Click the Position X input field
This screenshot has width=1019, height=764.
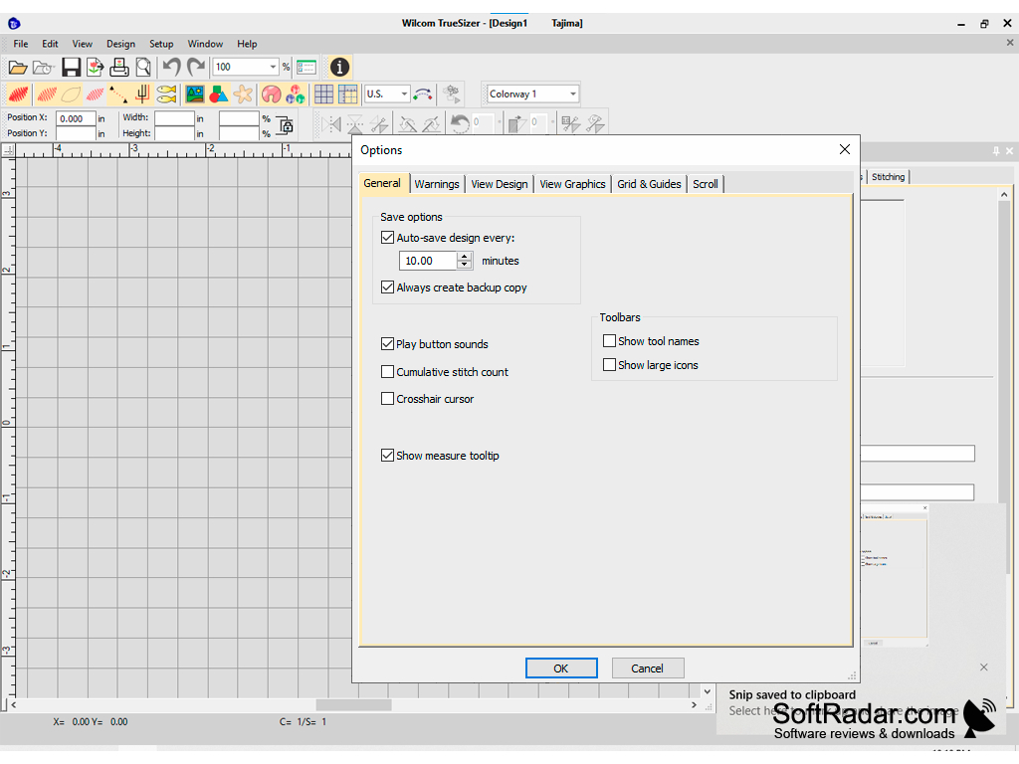[x=76, y=118]
